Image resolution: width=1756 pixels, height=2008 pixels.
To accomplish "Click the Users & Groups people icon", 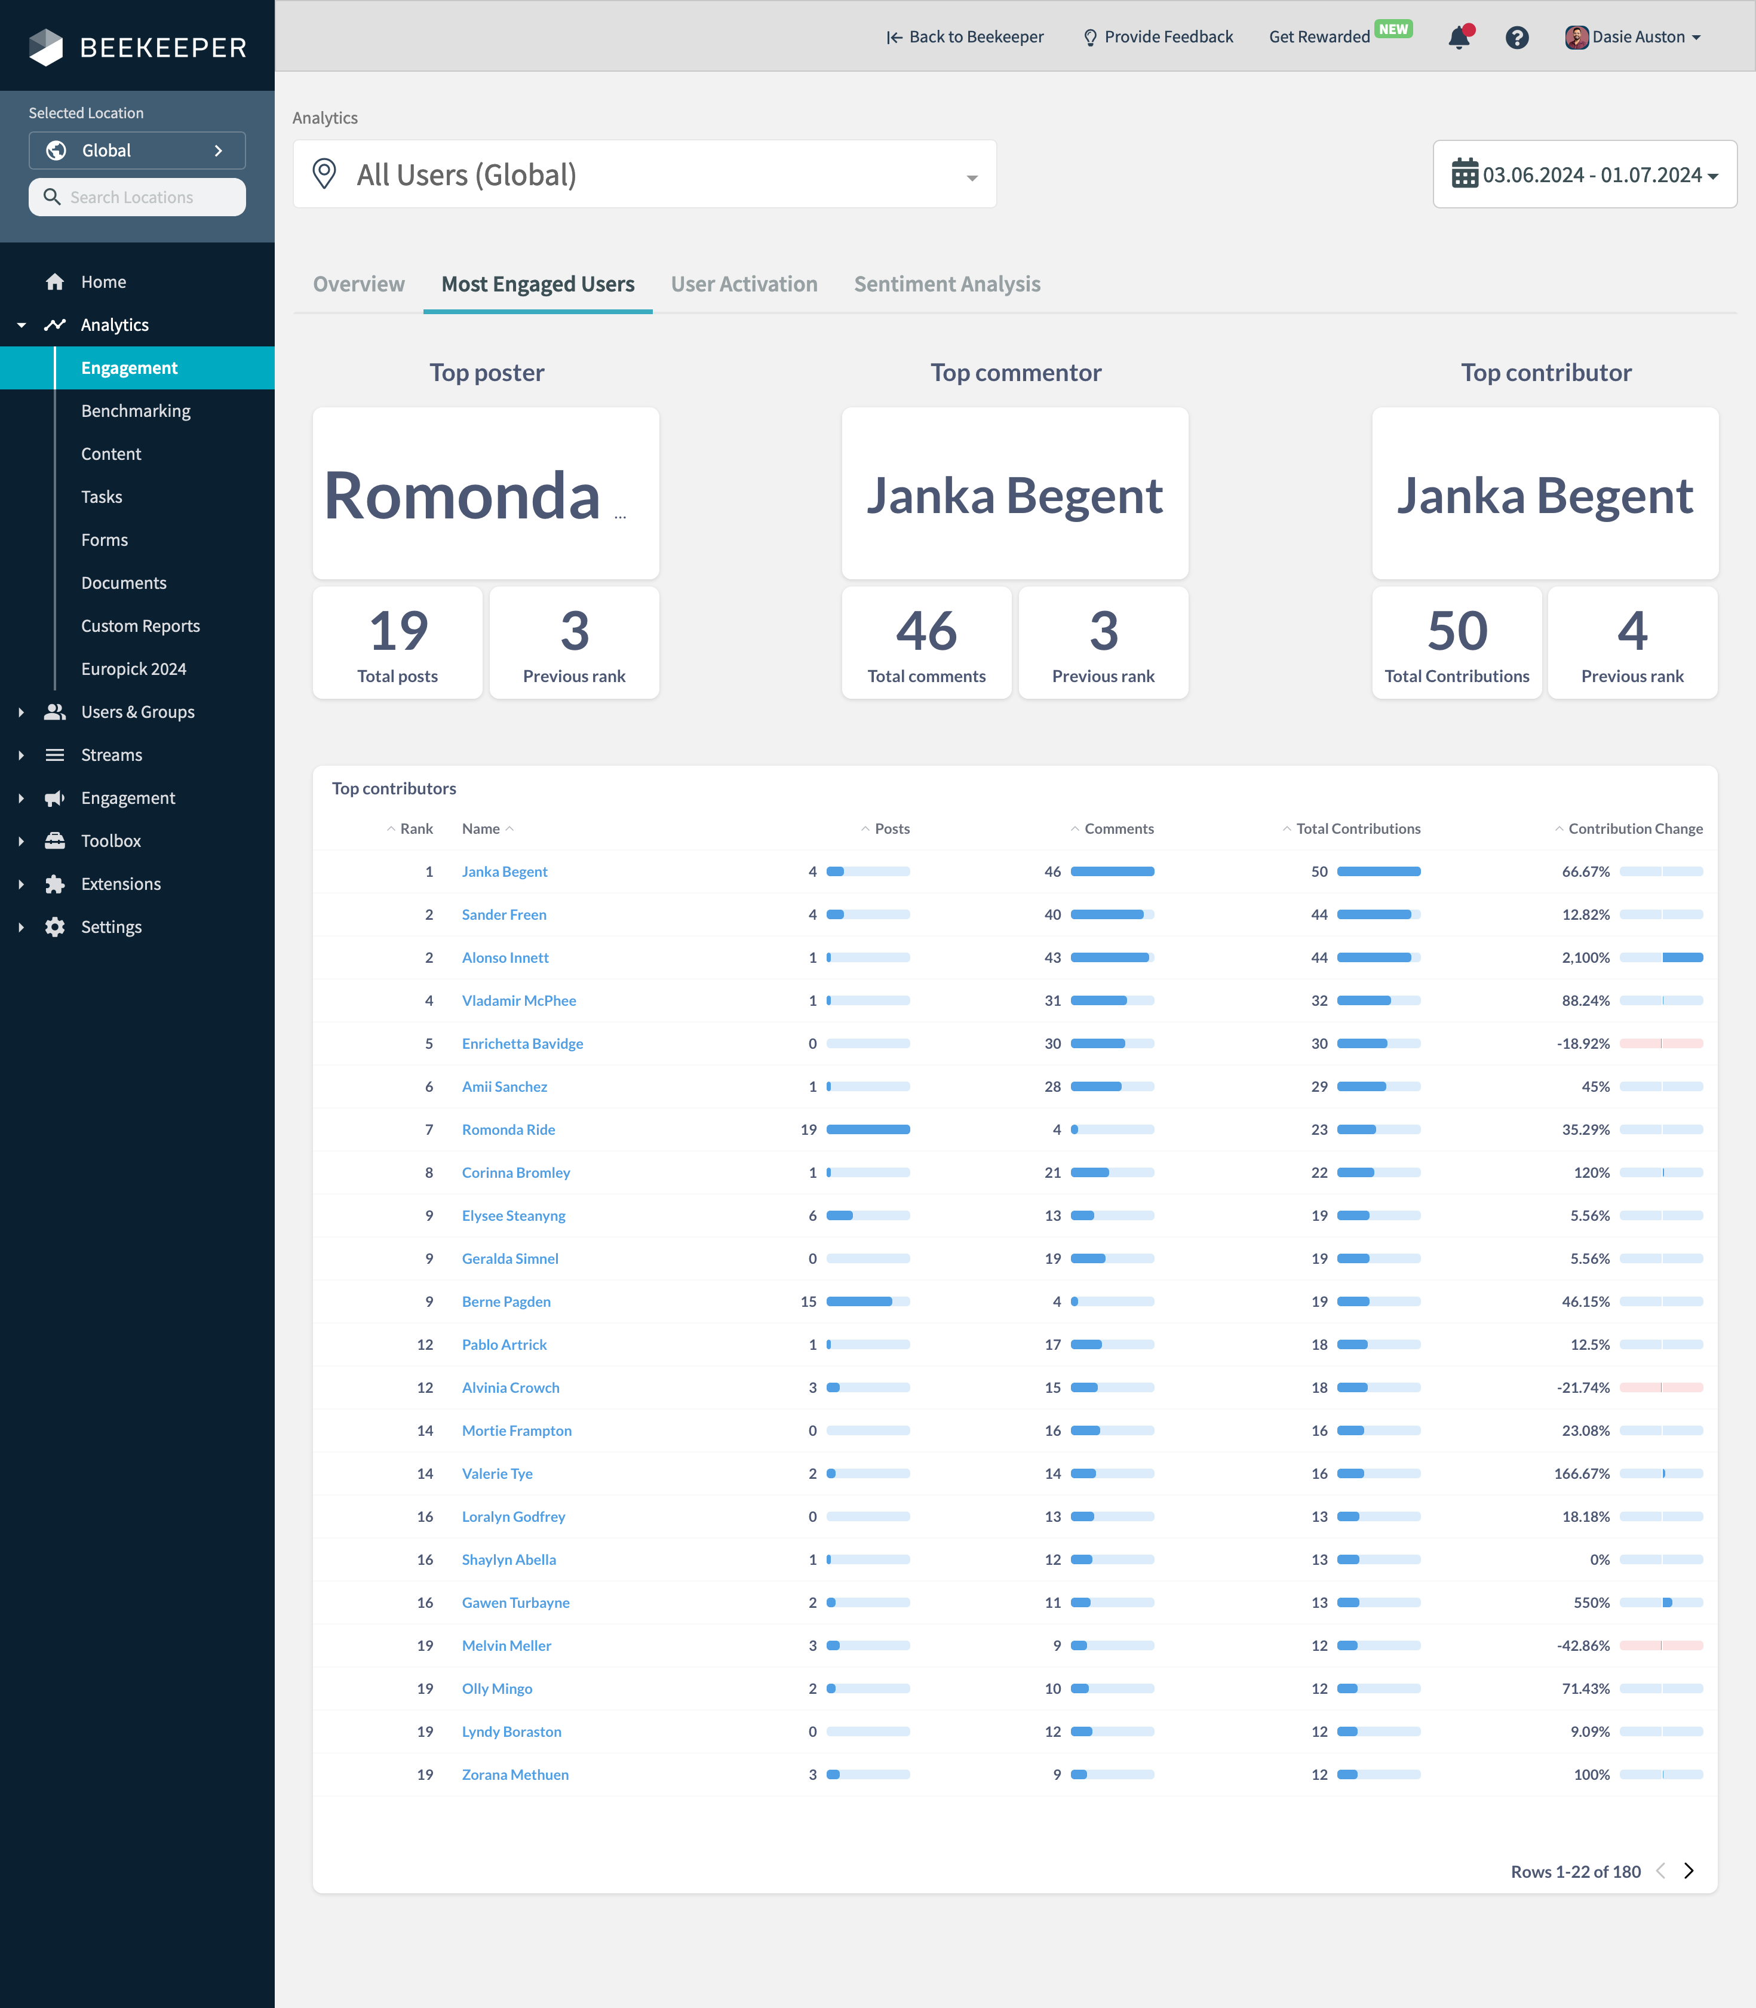I will pos(55,711).
